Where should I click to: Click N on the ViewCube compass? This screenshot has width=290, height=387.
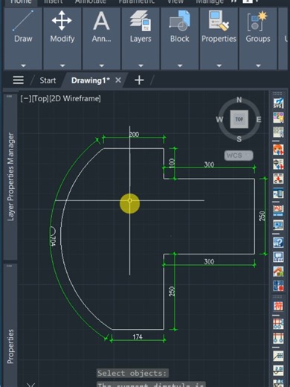pos(239,100)
